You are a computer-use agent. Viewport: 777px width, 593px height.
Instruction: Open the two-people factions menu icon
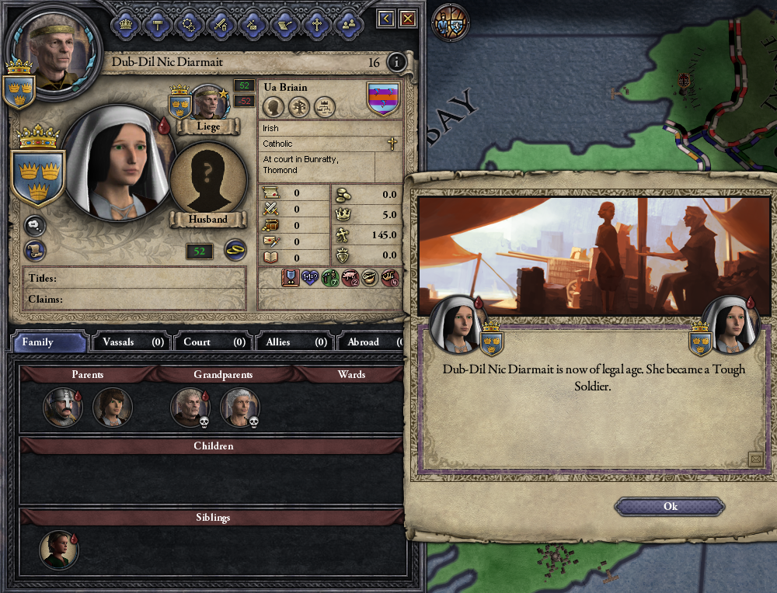coord(348,24)
